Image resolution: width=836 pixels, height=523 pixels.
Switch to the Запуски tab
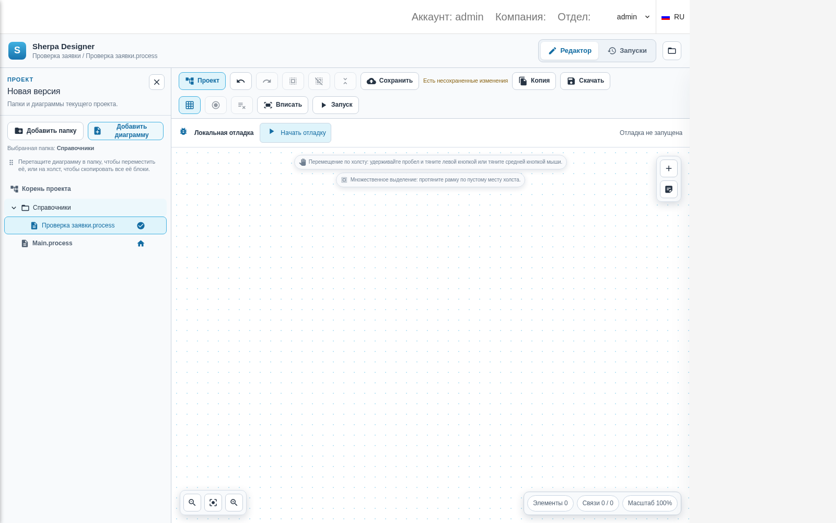[627, 51]
